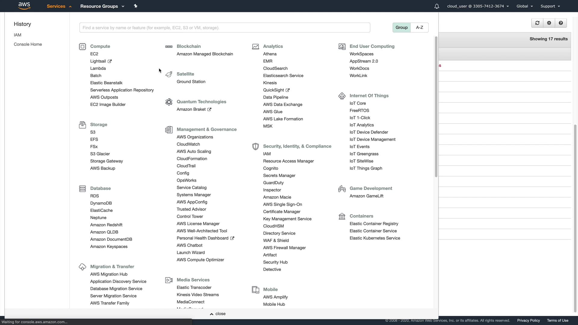Open the cloud_user account dropdown

coord(478,6)
